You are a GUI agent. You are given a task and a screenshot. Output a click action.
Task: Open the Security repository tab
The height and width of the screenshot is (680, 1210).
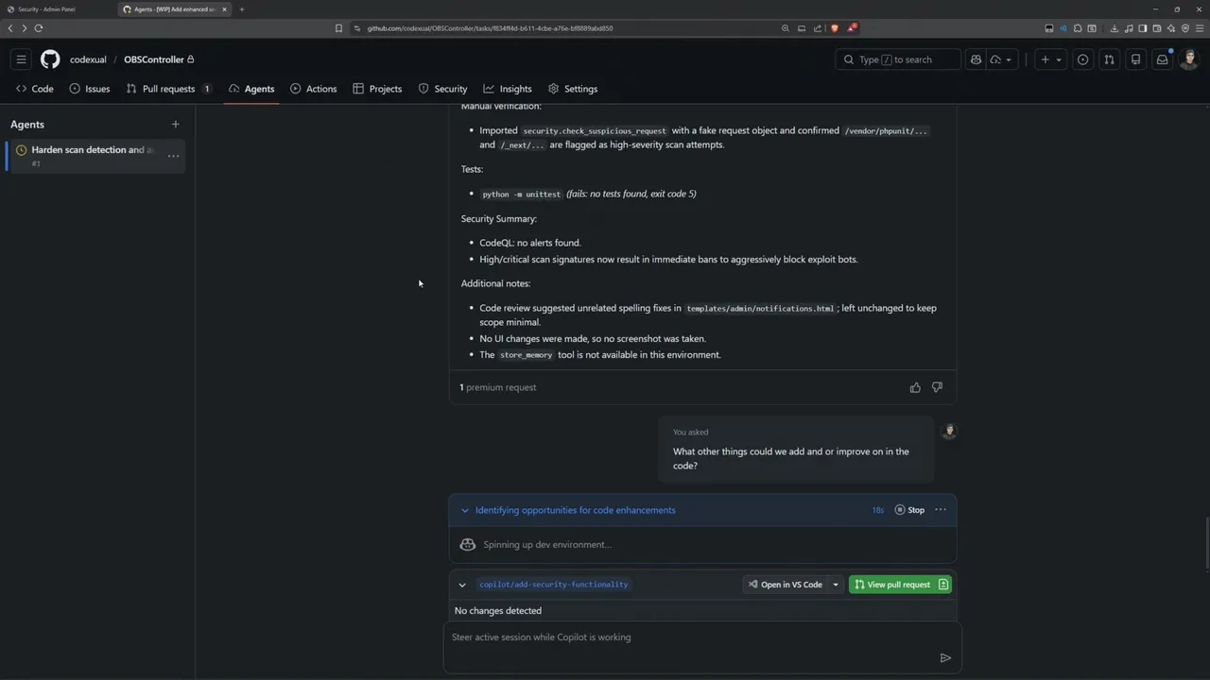point(443,89)
